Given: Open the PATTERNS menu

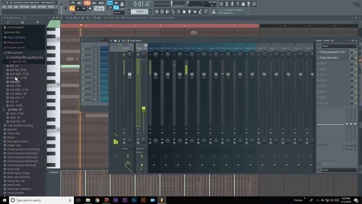Looking at the screenshot, I should pyautogui.click(x=25, y=7).
